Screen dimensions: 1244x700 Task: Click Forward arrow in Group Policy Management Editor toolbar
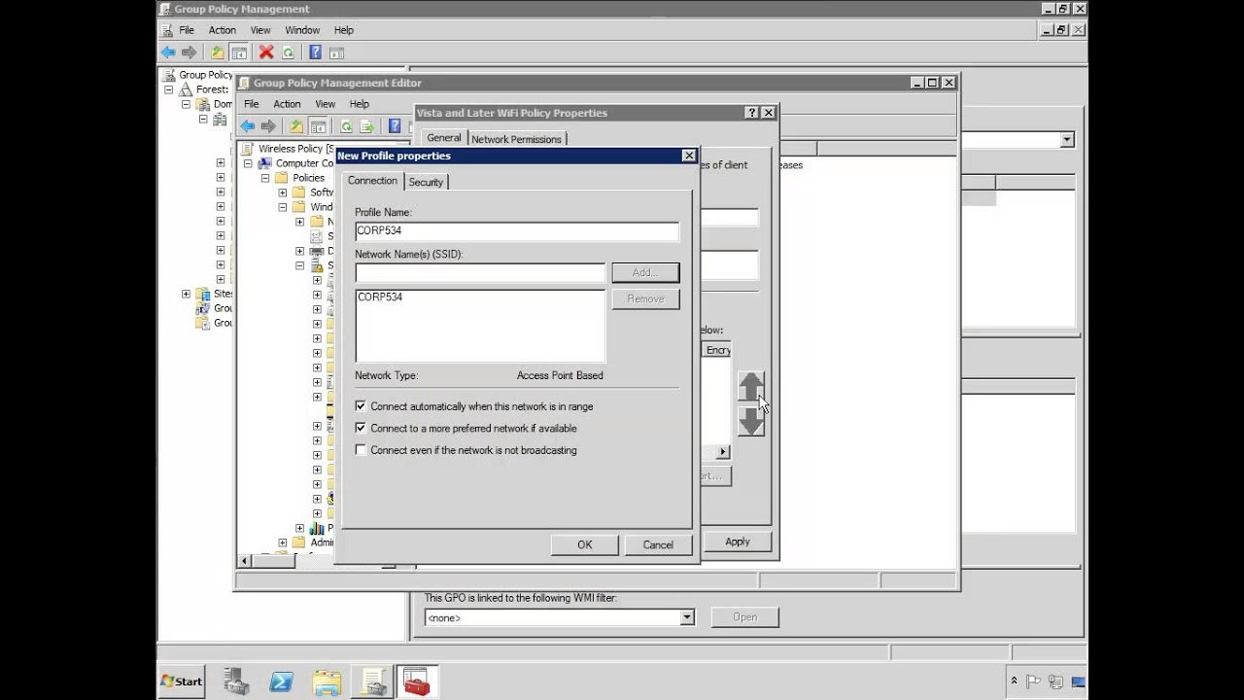tap(267, 126)
